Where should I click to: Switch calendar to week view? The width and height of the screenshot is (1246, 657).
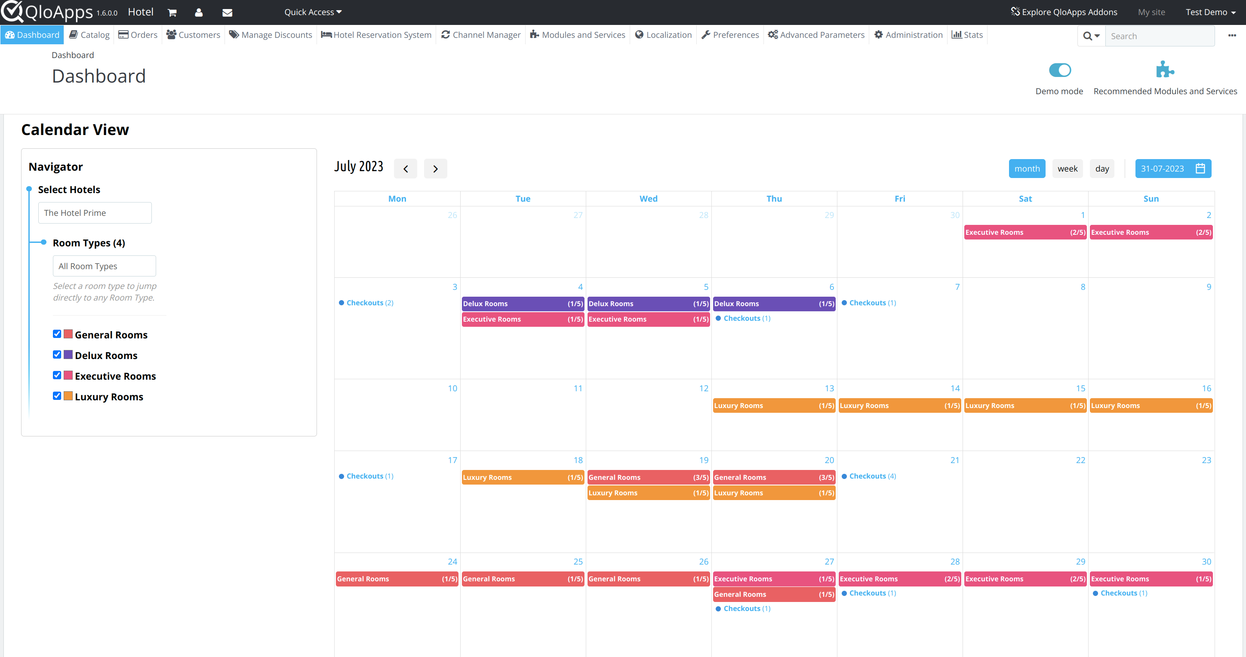click(1067, 169)
